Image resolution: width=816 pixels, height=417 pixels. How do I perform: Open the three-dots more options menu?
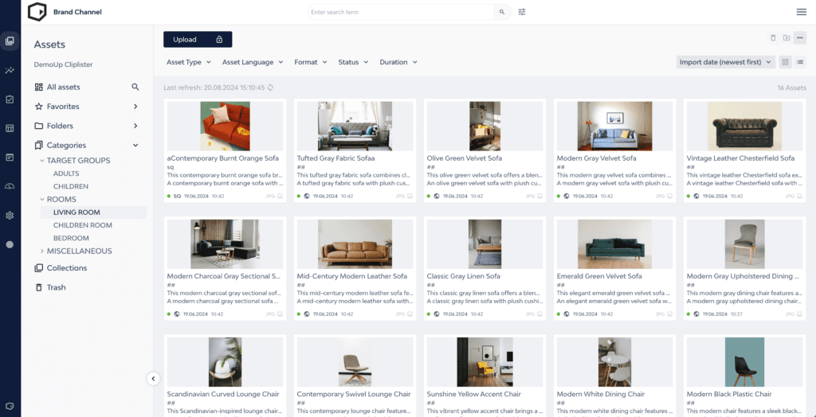800,38
